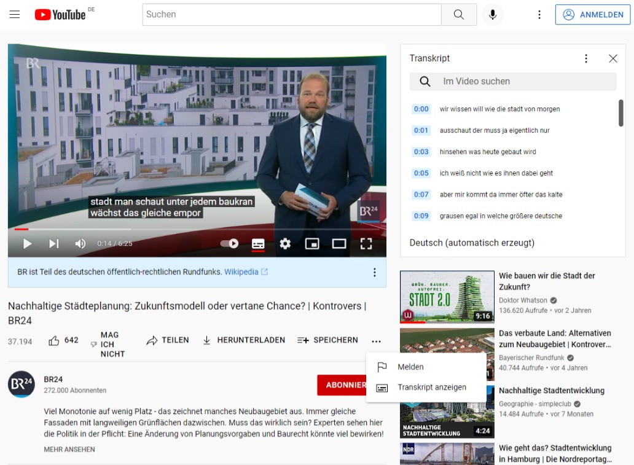This screenshot has height=465, width=634.
Task: Toggle subtitles in the player
Action: click(x=258, y=243)
